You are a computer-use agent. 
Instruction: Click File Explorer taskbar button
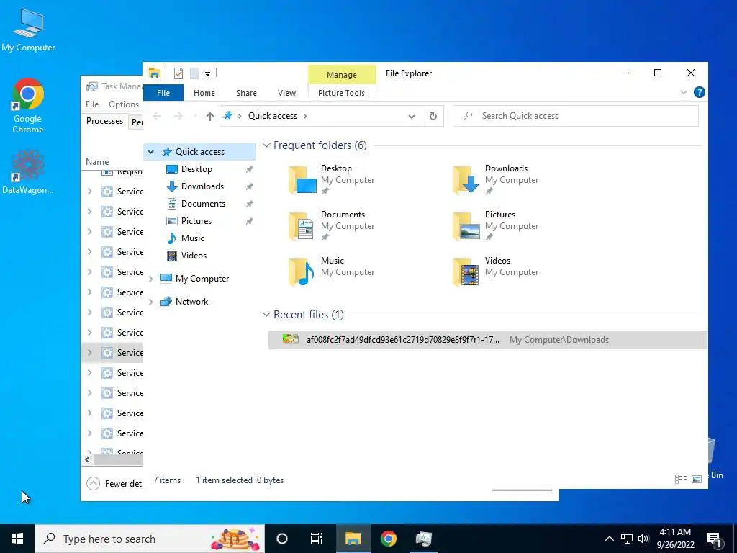[353, 539]
